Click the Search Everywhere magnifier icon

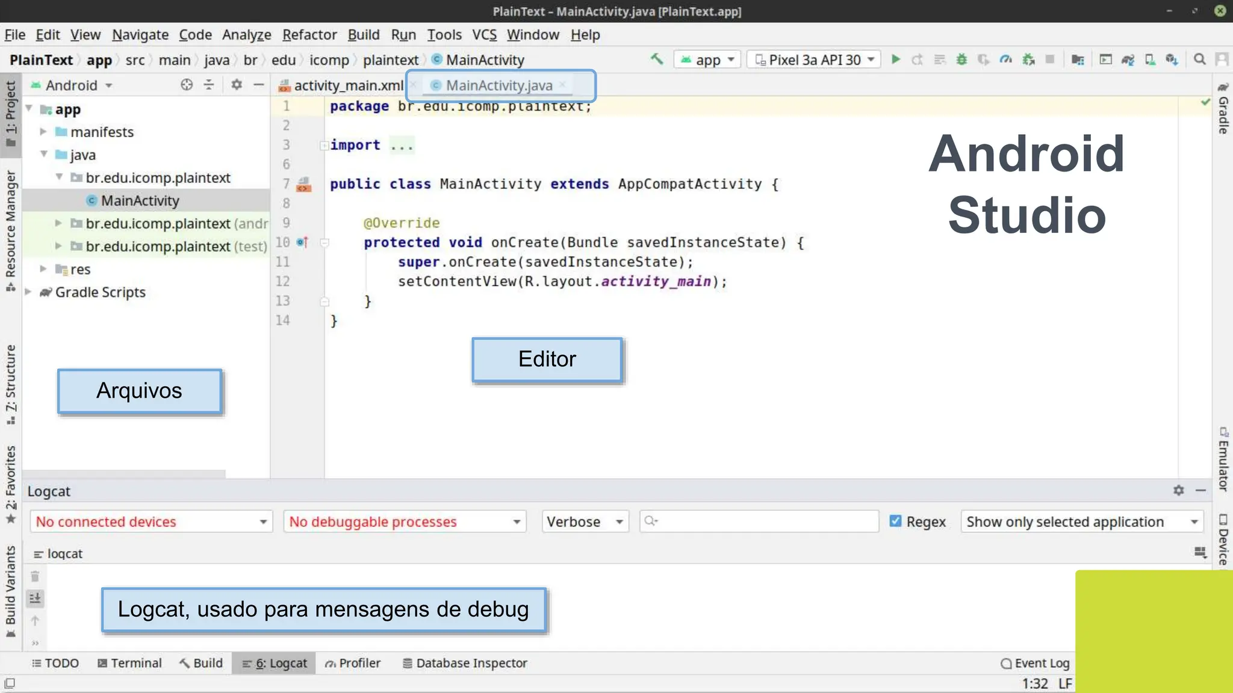pyautogui.click(x=1200, y=59)
